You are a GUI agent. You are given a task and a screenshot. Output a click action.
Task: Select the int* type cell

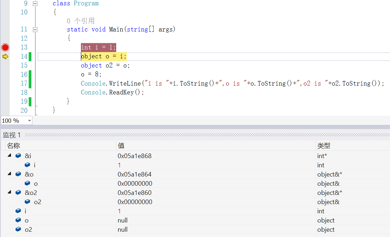point(322,156)
